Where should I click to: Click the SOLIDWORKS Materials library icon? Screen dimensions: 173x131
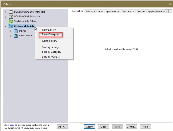[11, 17]
